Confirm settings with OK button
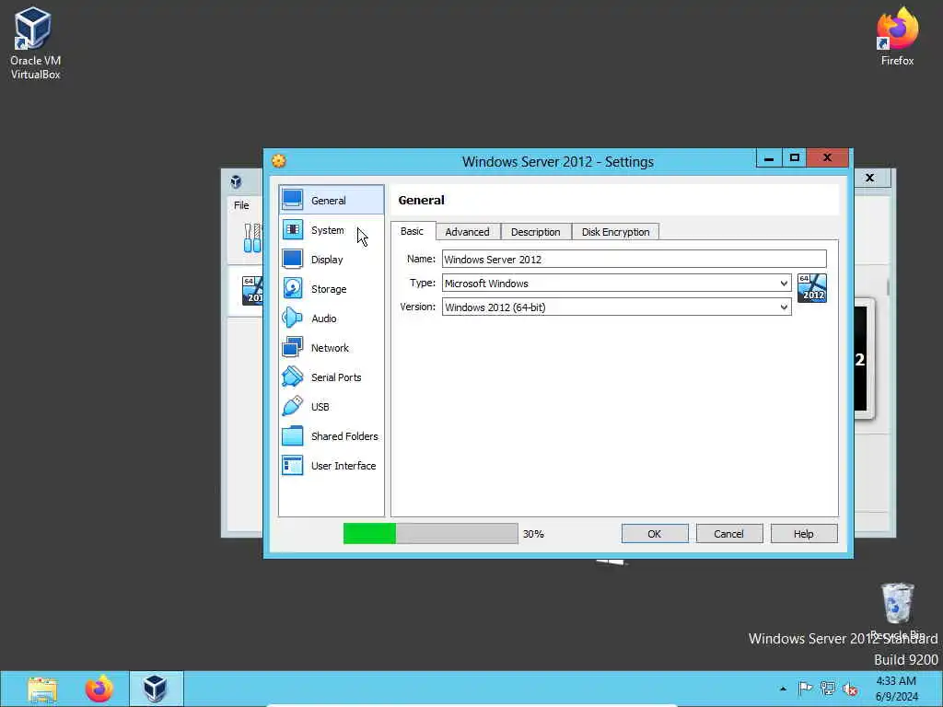 point(655,534)
